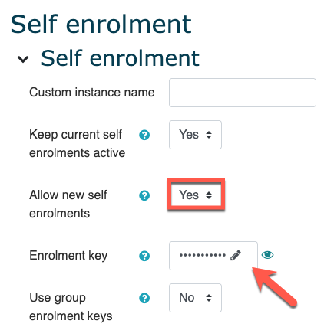Screen dimensions: 334x327
Task: Click the Allow new self enrolments label
Action: (68, 204)
